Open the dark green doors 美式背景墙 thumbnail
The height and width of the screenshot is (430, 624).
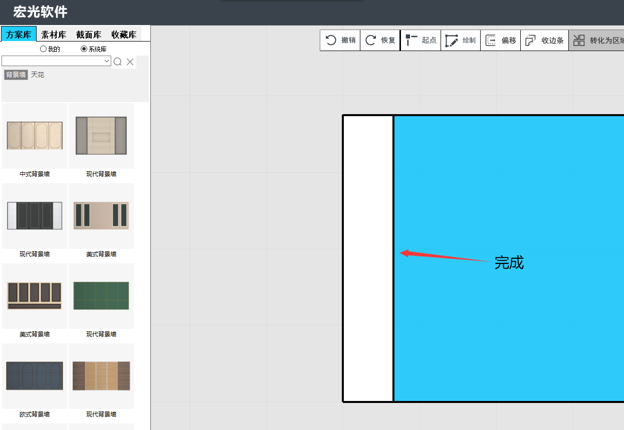tap(101, 216)
